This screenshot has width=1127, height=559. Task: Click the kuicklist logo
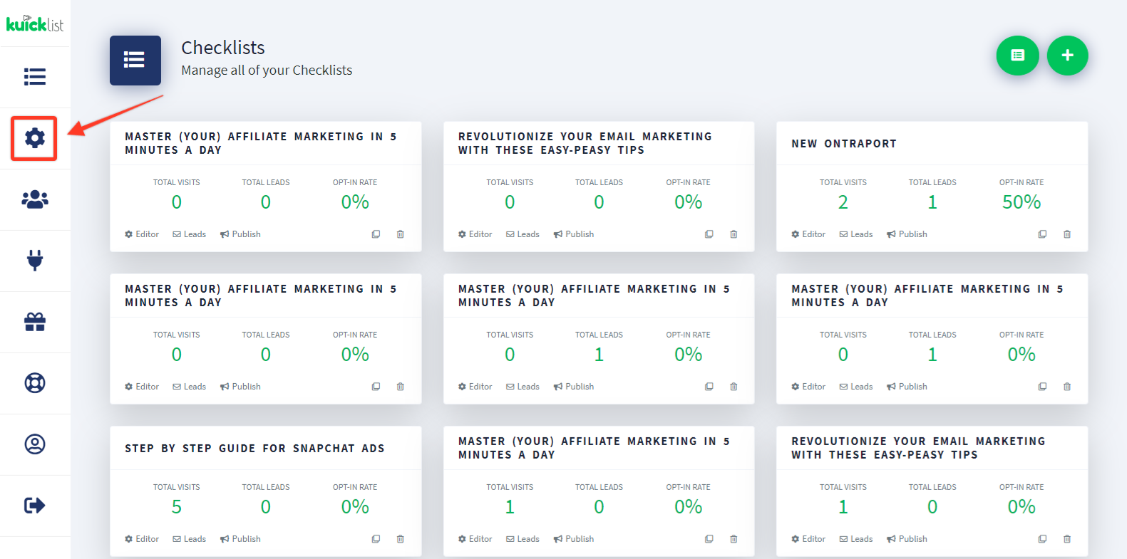35,23
